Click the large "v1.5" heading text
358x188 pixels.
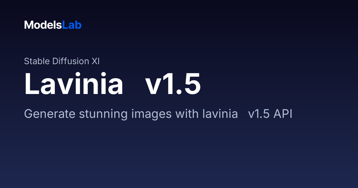click(x=173, y=84)
